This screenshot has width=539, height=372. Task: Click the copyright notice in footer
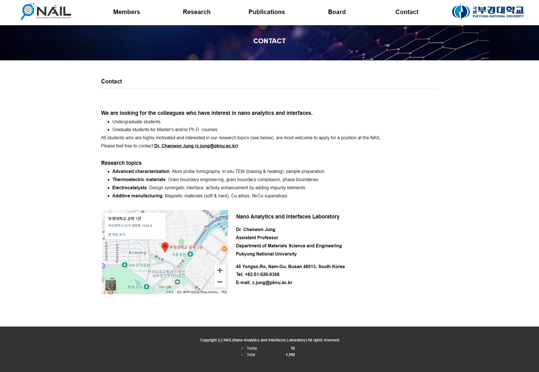(269, 340)
